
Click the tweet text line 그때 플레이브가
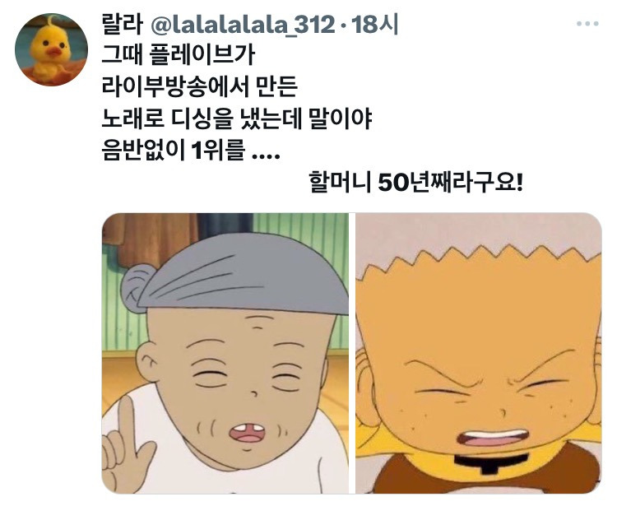click(x=179, y=55)
